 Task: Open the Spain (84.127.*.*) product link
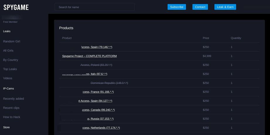pyautogui.click(x=95, y=101)
